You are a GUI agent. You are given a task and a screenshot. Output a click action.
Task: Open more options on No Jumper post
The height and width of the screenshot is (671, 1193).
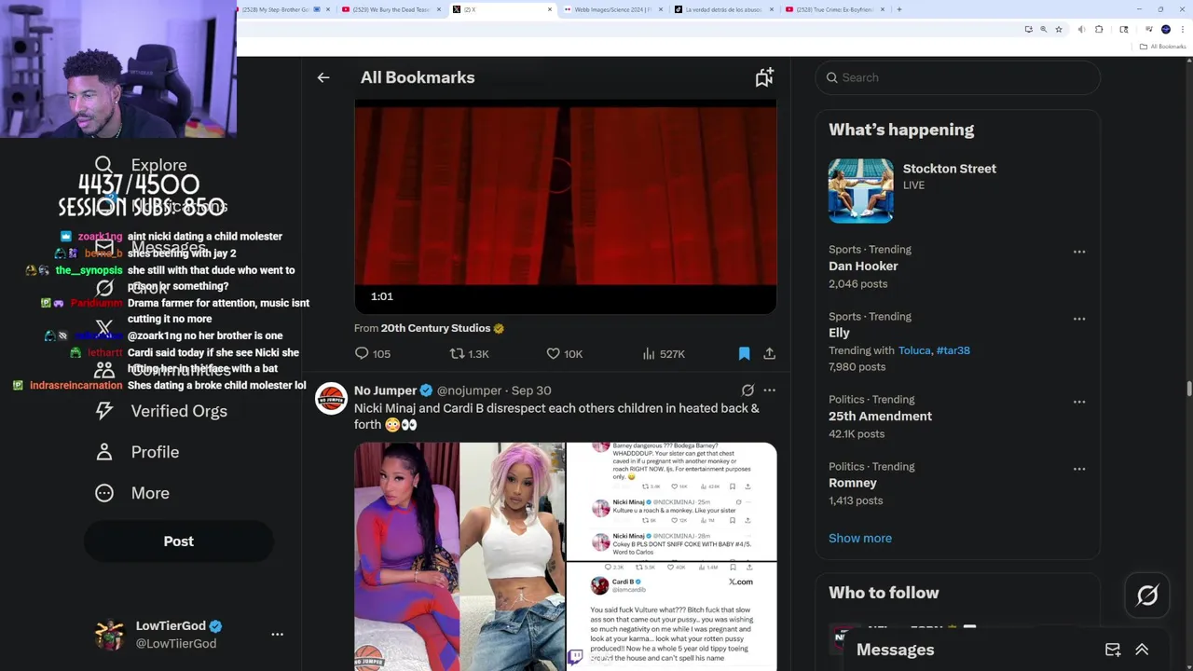769,390
